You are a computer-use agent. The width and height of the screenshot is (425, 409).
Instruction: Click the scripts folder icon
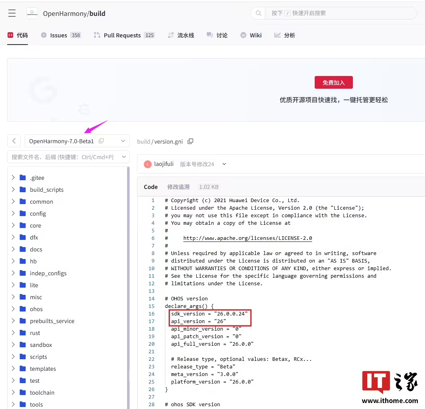[23, 356]
